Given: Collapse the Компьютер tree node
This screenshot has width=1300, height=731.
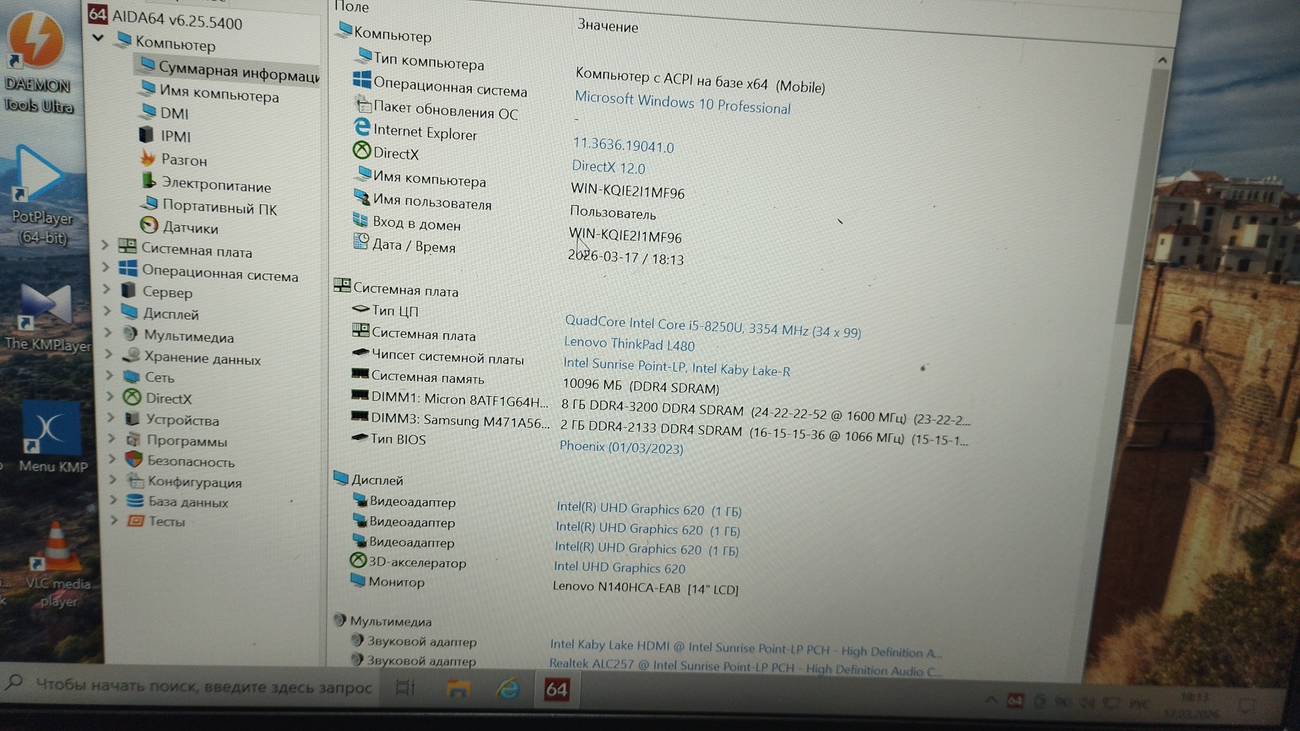Looking at the screenshot, I should [x=99, y=38].
